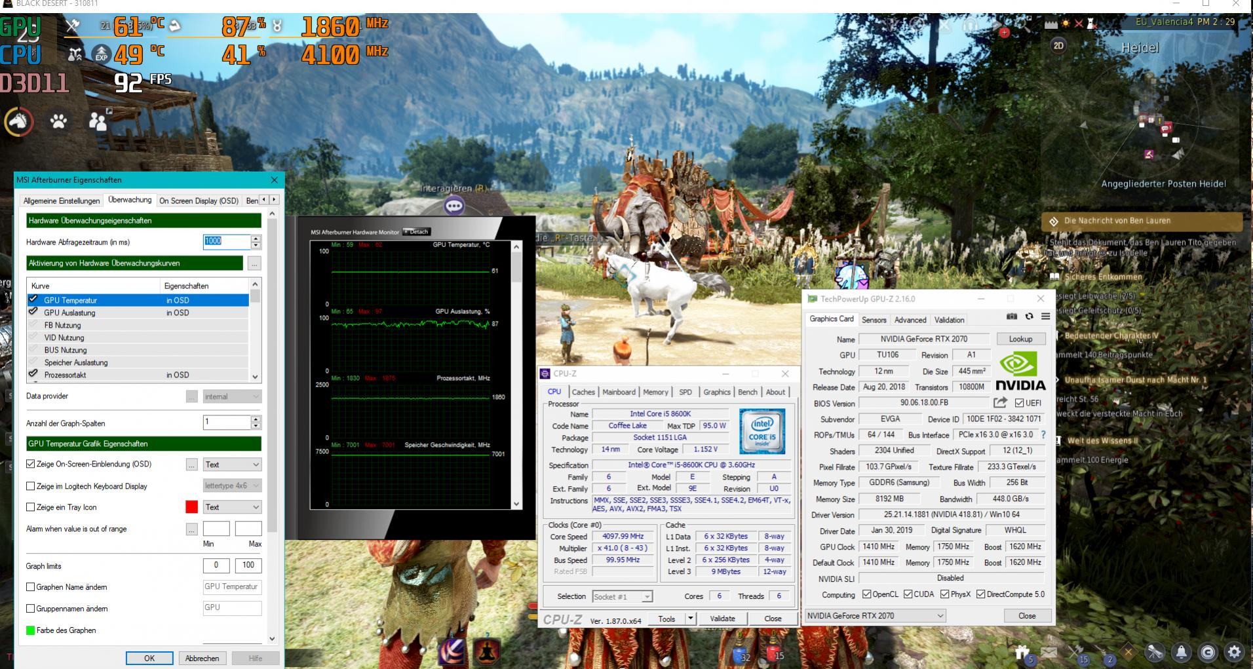Click the NVIDIA logo in GPU-Z
The image size is (1253, 669).
tap(1020, 371)
